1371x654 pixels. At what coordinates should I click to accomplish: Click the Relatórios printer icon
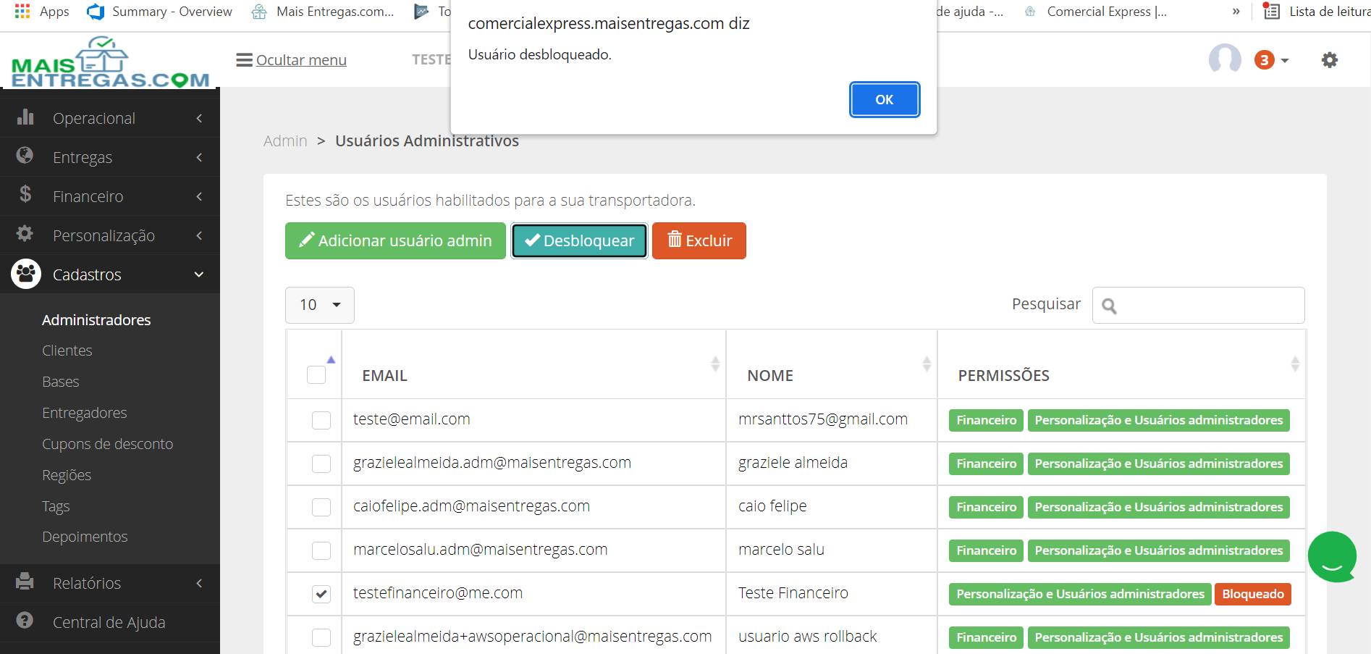pyautogui.click(x=25, y=581)
